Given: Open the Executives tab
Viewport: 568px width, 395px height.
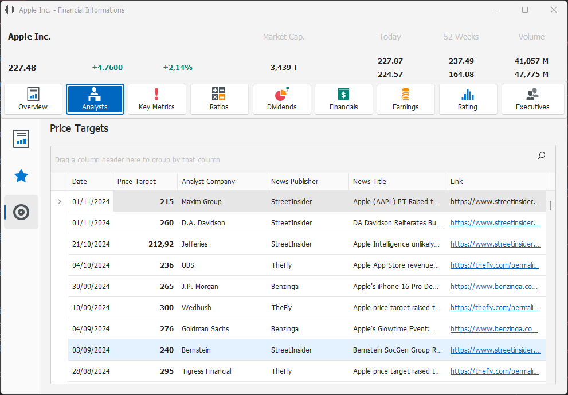Looking at the screenshot, I should (x=532, y=99).
